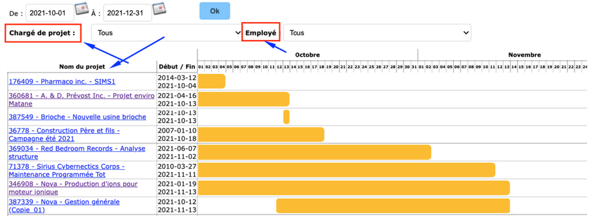599x222 pixels.
Task: Click the Sirius Cybernectics Gantt bar
Action: [347, 170]
